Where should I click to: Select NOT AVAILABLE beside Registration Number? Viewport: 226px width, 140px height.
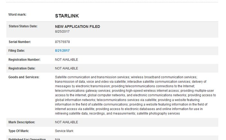(66, 60)
